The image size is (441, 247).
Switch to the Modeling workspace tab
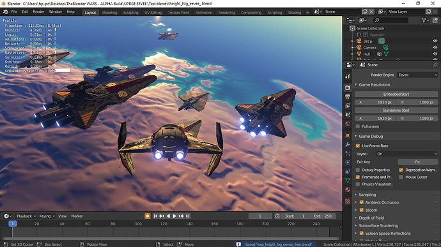109,13
